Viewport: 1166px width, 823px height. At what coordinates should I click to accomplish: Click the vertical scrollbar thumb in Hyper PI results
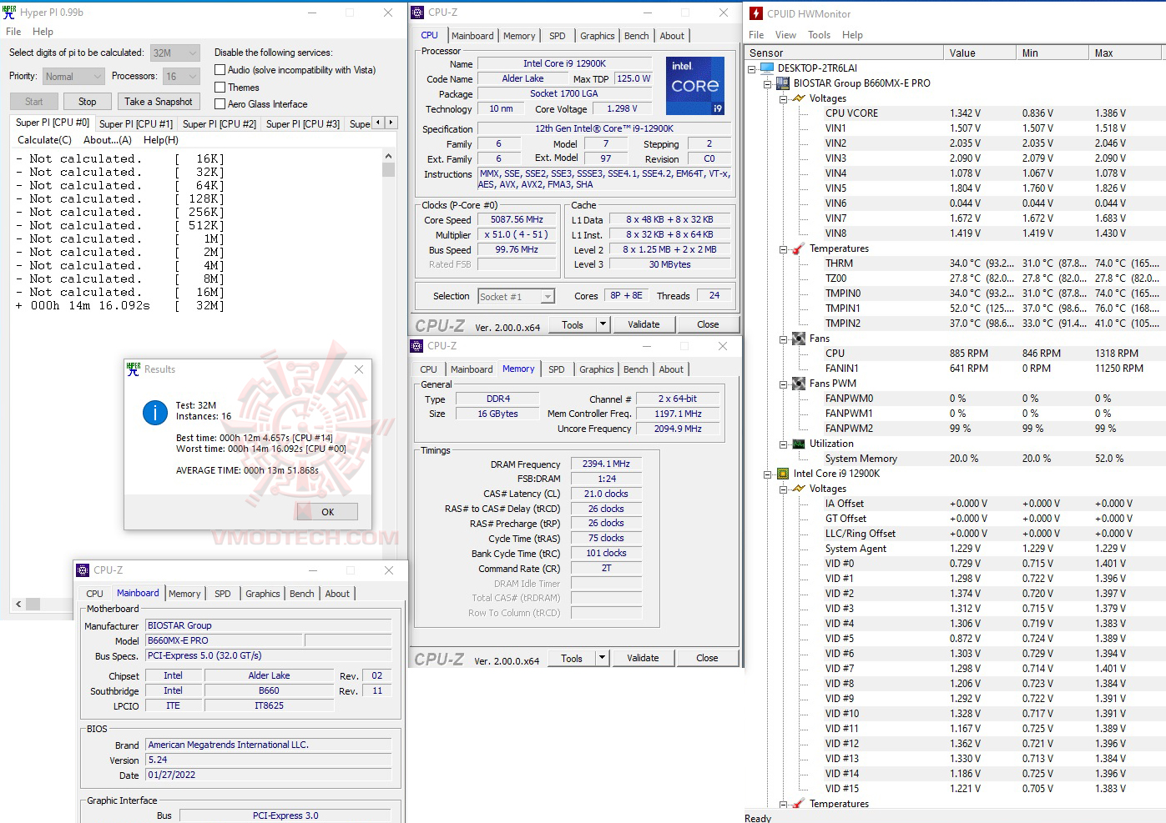pyautogui.click(x=388, y=170)
